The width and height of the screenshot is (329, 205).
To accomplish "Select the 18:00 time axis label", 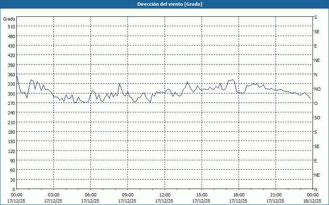I will (239, 195).
